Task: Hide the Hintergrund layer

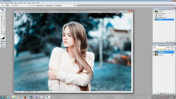Action: click(153, 55)
